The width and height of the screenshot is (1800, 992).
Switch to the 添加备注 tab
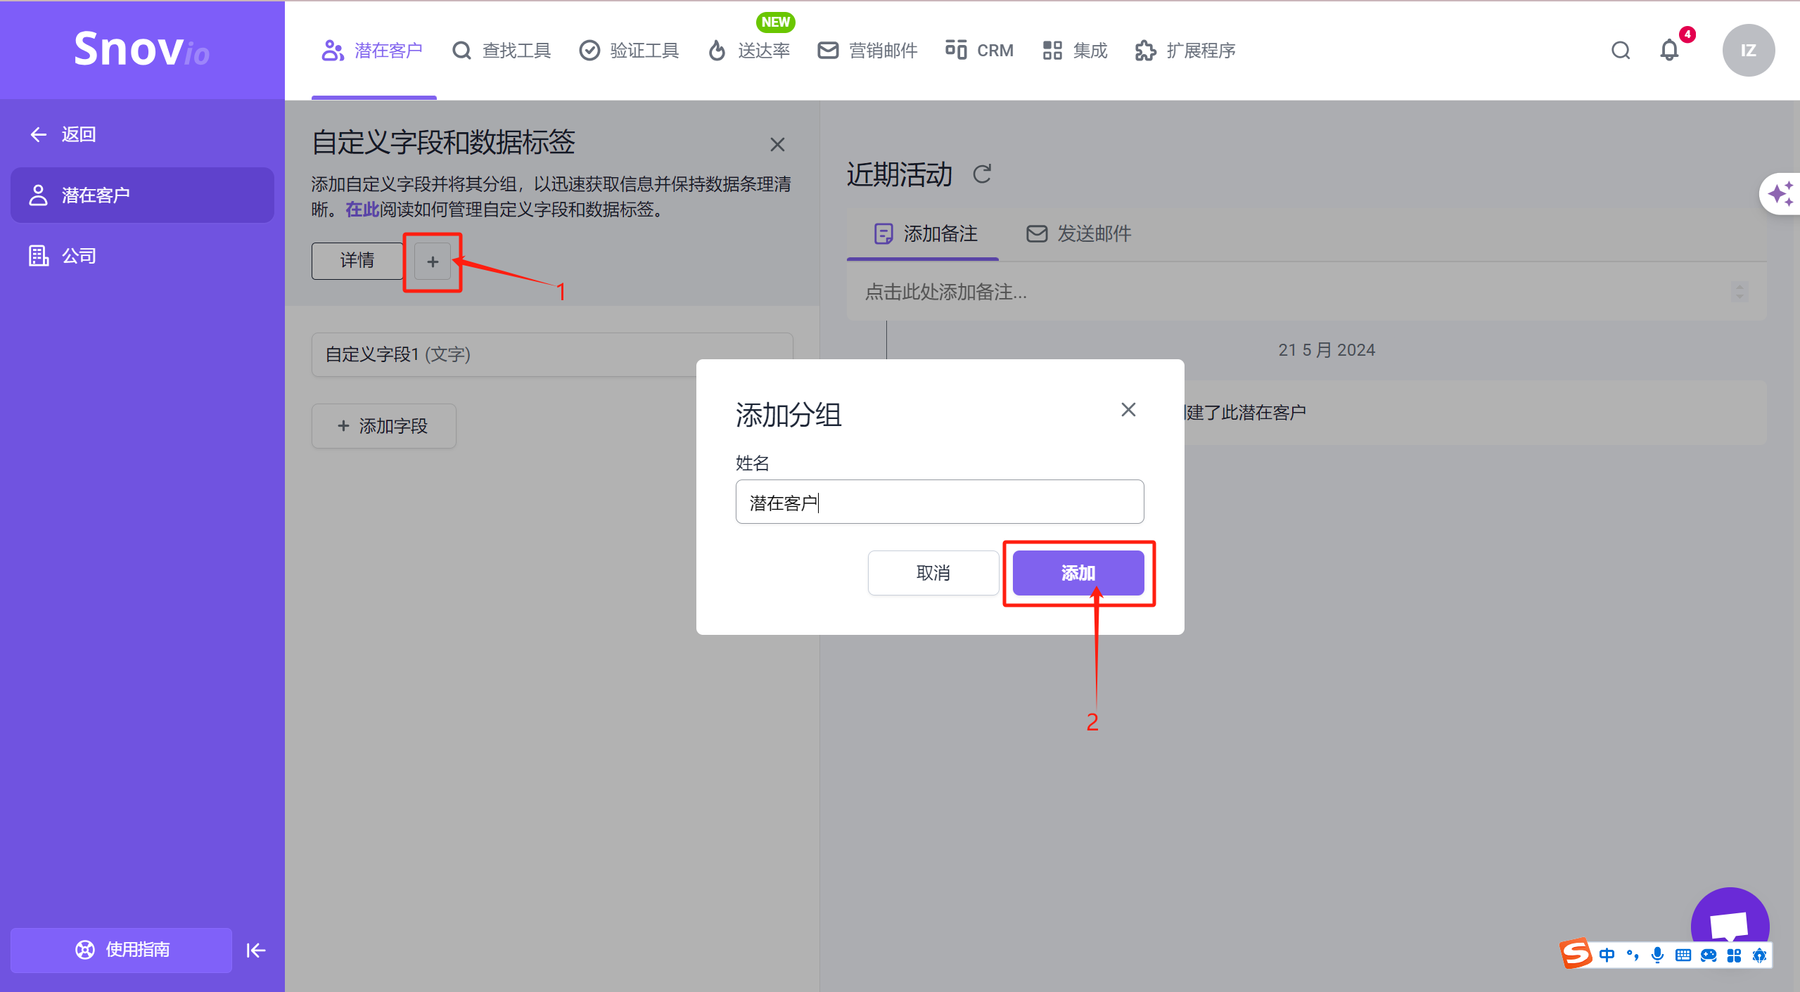(x=925, y=233)
